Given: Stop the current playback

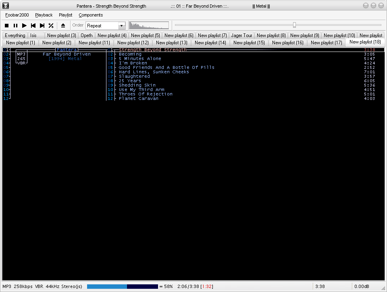Looking at the screenshot, I should point(7,25).
